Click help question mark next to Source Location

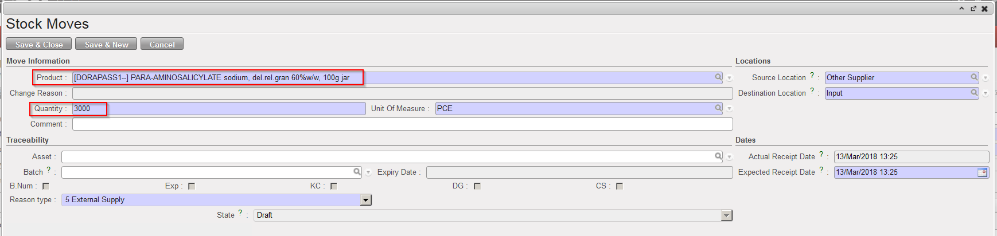(812, 76)
